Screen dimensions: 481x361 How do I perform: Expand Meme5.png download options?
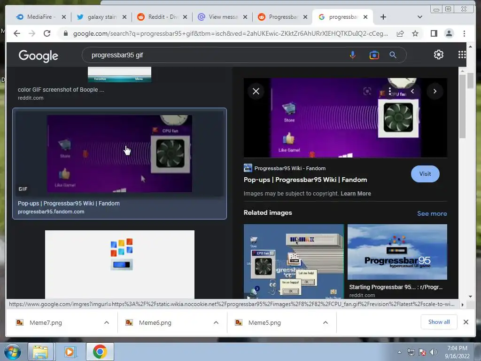coord(326,322)
